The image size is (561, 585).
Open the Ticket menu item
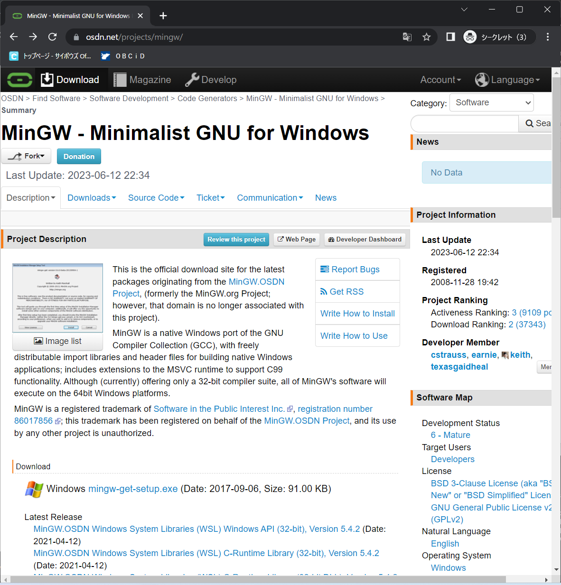click(210, 197)
